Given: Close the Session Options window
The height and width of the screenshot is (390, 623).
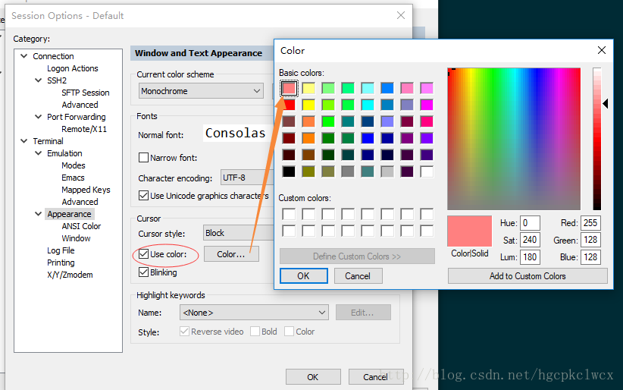Looking at the screenshot, I should (x=401, y=15).
